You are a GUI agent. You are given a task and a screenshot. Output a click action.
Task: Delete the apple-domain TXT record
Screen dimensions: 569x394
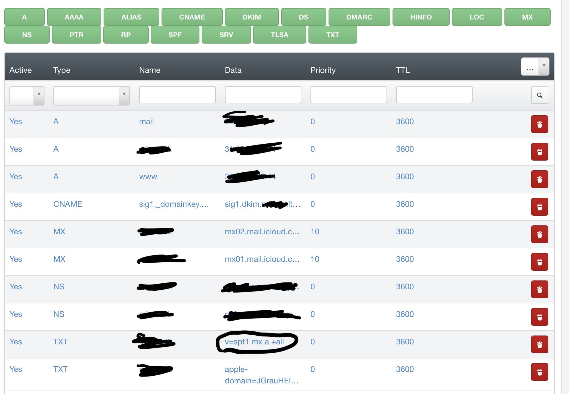coord(539,372)
